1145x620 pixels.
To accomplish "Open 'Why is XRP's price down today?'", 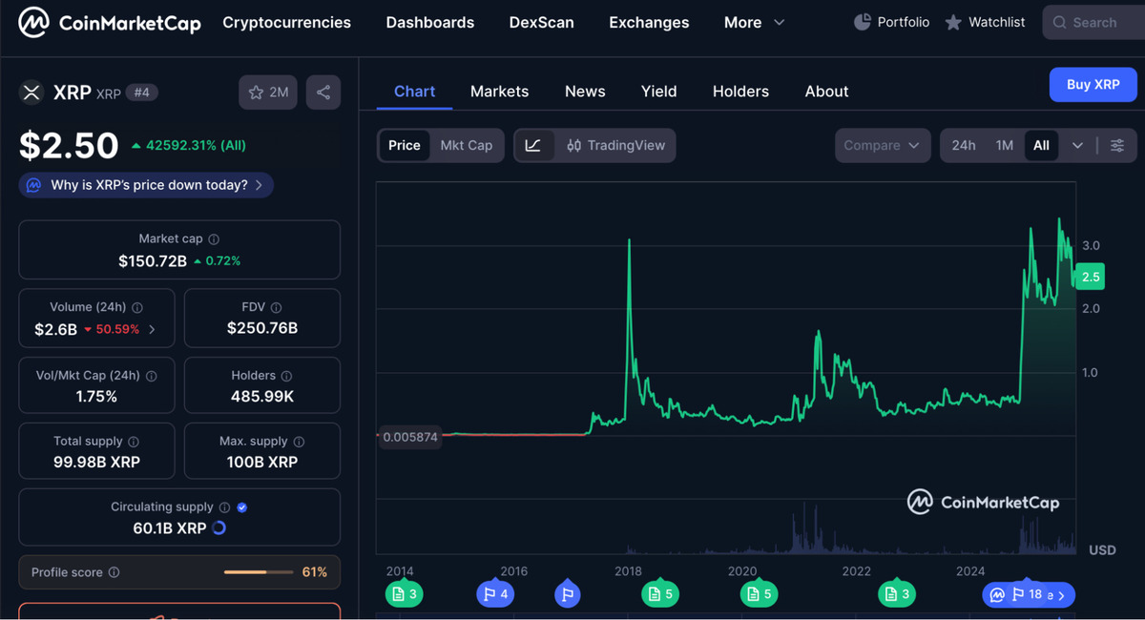I will (x=146, y=185).
